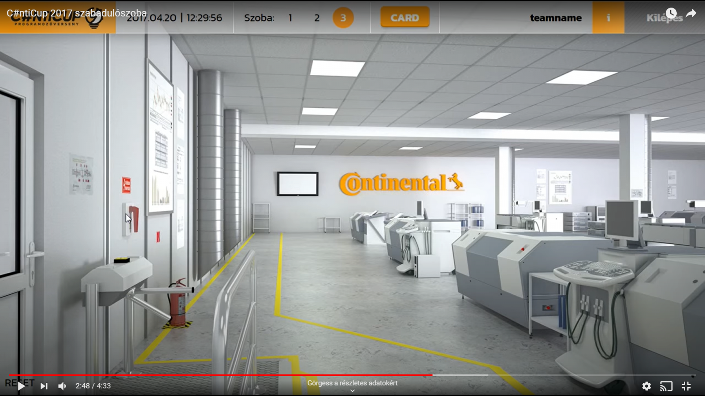
Task: Click the red video progress bar
Action: (x=220, y=375)
